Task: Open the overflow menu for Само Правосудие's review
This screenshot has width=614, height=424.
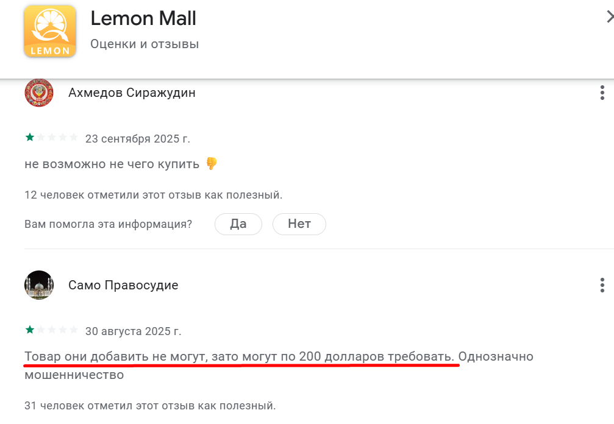Action: tap(602, 285)
